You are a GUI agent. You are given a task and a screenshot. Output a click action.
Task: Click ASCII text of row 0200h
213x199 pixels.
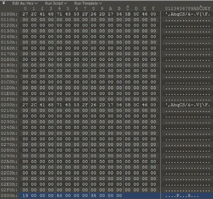pos(188,105)
